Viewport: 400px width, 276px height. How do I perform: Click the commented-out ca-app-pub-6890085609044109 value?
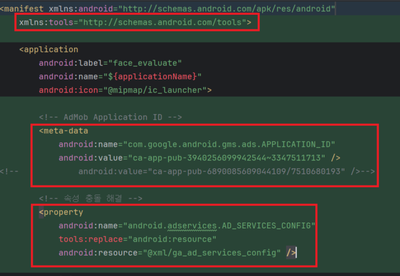pos(226,171)
